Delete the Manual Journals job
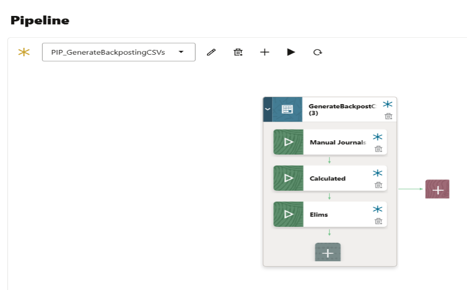Viewport: 467px width, 290px height. [378, 149]
